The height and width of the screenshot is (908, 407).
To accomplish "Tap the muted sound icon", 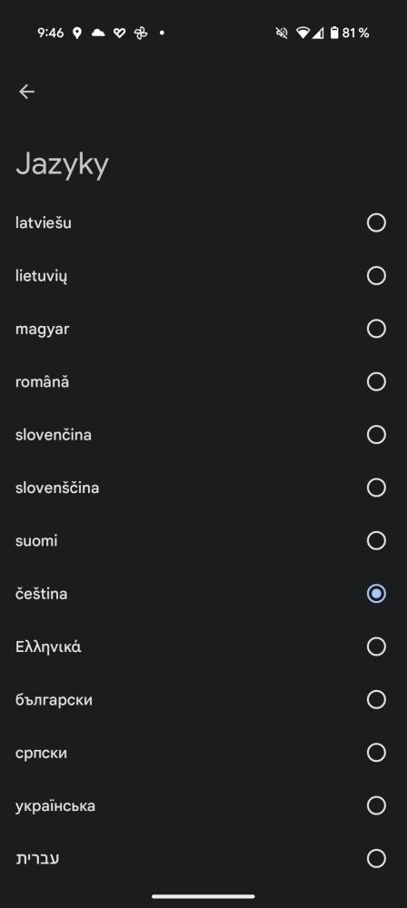I will 282,33.
